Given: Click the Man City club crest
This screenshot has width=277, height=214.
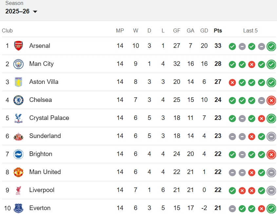Looking at the screenshot, I should point(18,64).
